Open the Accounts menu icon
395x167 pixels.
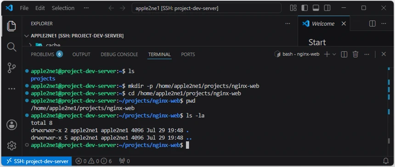pyautogui.click(x=11, y=125)
